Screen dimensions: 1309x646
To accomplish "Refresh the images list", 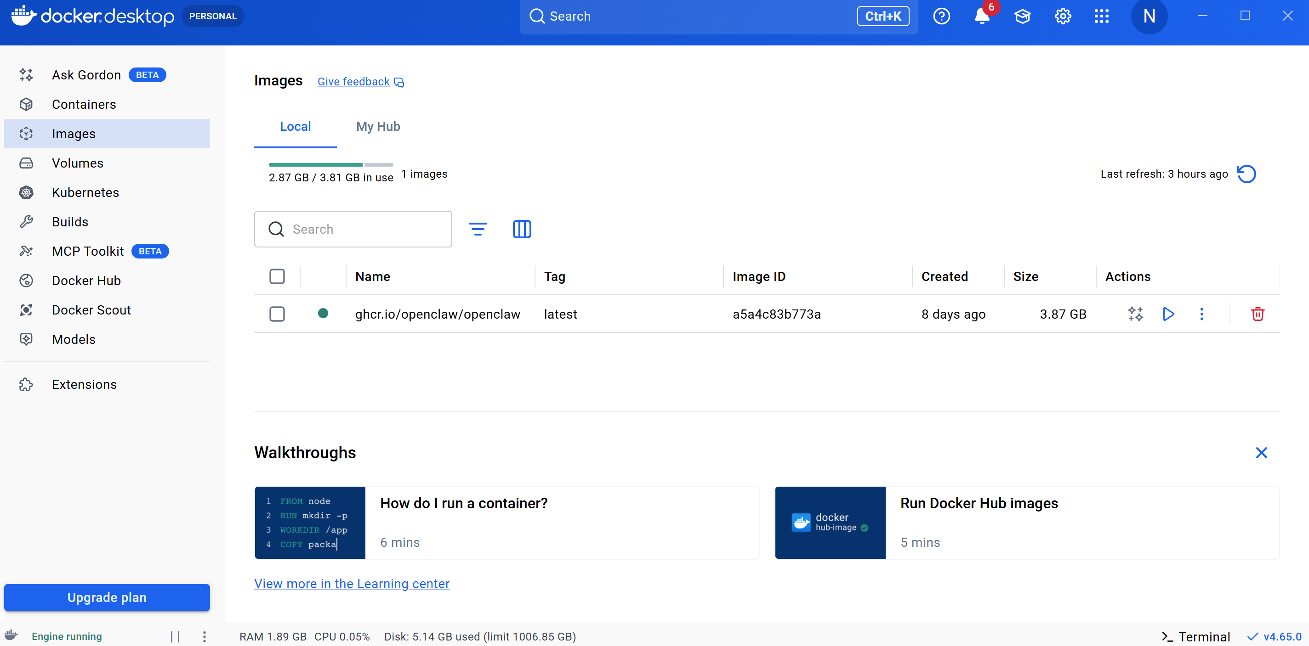I will (x=1246, y=174).
